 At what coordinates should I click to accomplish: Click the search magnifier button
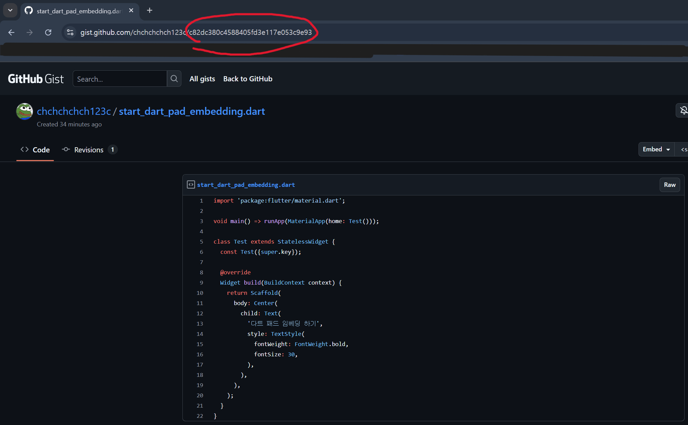coord(174,79)
